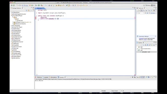Click the Save icon in main toolbar

coord(23,5)
